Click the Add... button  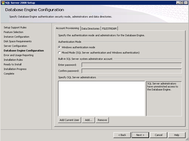coord(88,120)
